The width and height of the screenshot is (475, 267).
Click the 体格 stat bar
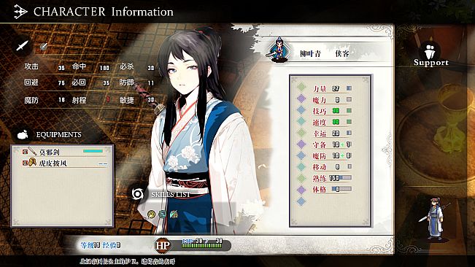tap(342, 189)
